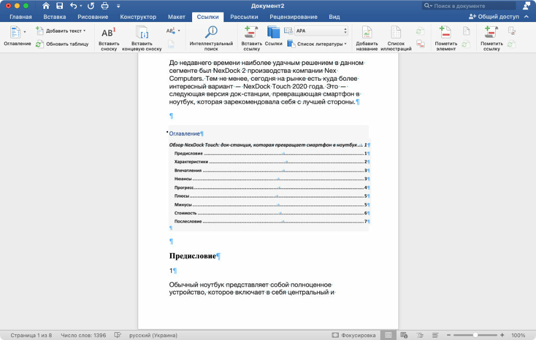Click the show notes page icon

tap(171, 44)
